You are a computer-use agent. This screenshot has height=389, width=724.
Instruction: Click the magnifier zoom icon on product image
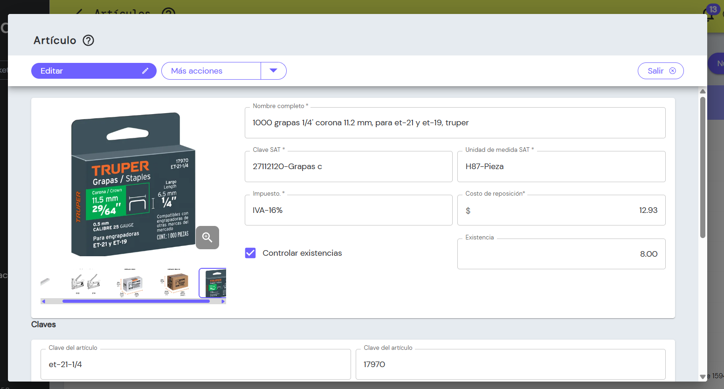207,238
